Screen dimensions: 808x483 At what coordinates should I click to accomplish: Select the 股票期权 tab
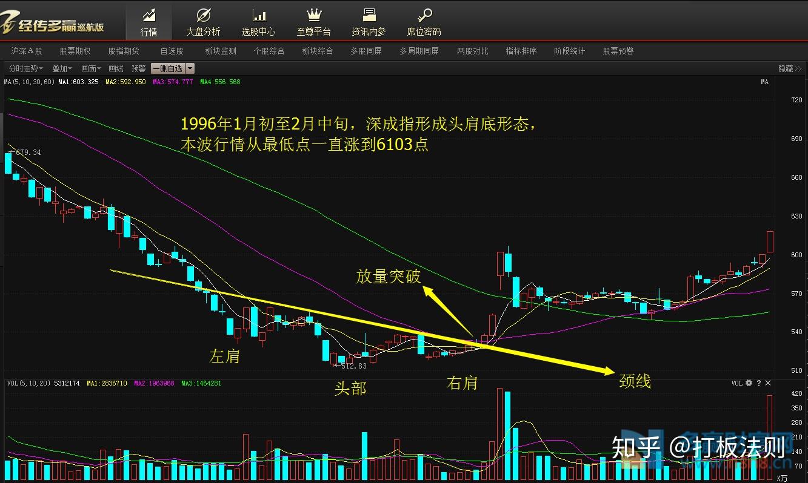75,51
